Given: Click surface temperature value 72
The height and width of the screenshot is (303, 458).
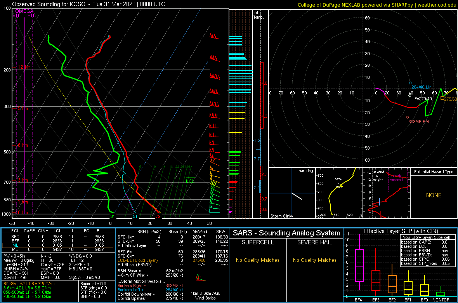Looking at the screenshot, I should tap(158, 216).
